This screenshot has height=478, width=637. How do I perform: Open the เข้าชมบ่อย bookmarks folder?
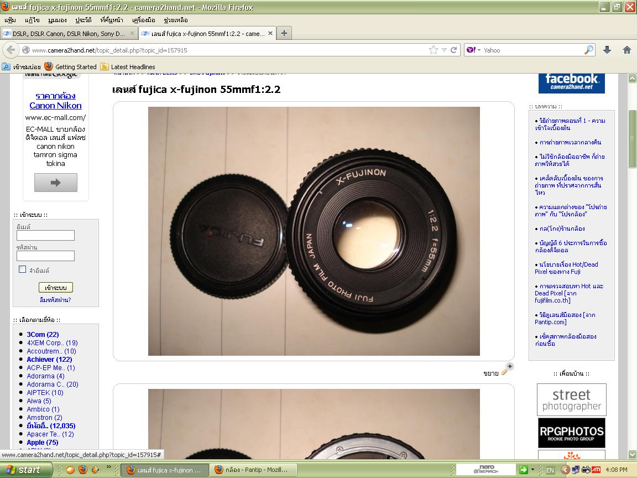(x=22, y=66)
